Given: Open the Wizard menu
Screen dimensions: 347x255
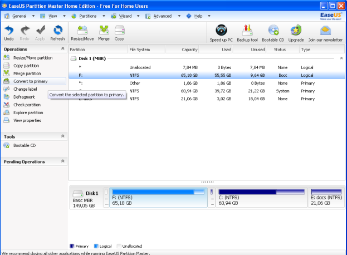Looking at the screenshot, I should pos(125,16).
